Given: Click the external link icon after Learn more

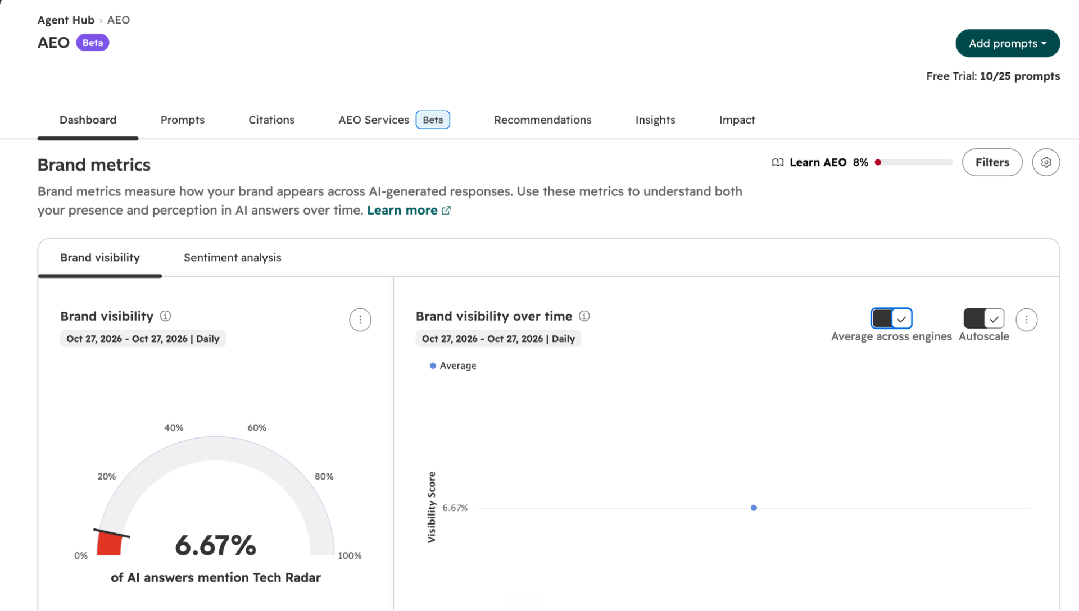Looking at the screenshot, I should coord(446,210).
